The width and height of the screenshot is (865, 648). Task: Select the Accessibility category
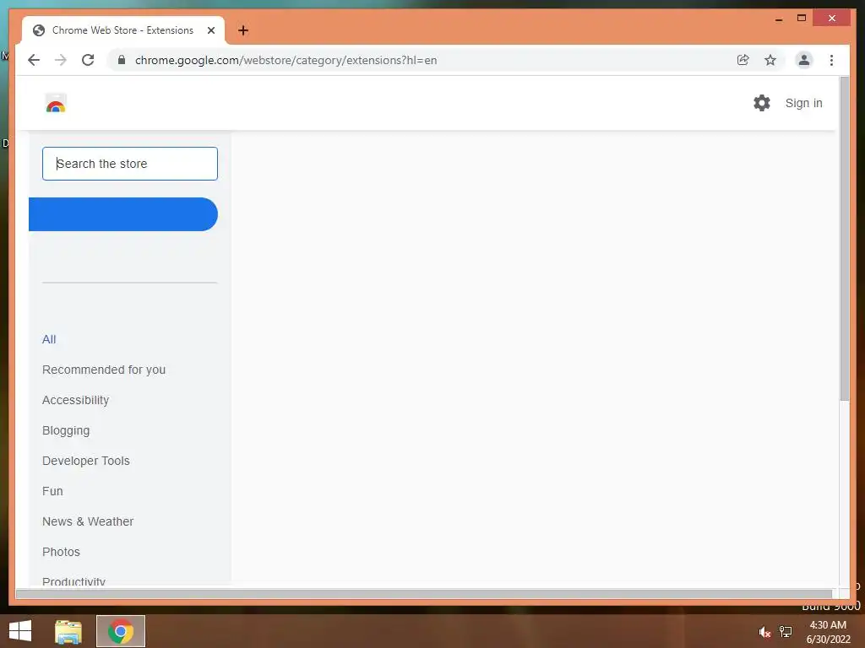pyautogui.click(x=75, y=400)
